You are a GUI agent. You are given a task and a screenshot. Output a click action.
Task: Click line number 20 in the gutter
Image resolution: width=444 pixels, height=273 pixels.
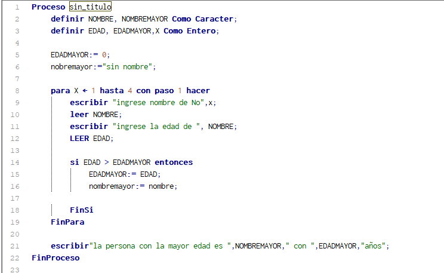[15, 234]
